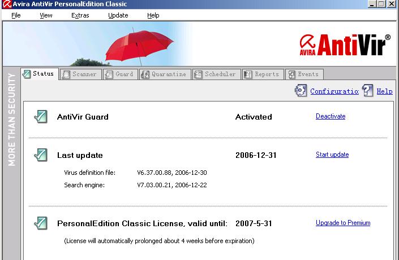Click the license automatic prolongation note

[x=159, y=241]
